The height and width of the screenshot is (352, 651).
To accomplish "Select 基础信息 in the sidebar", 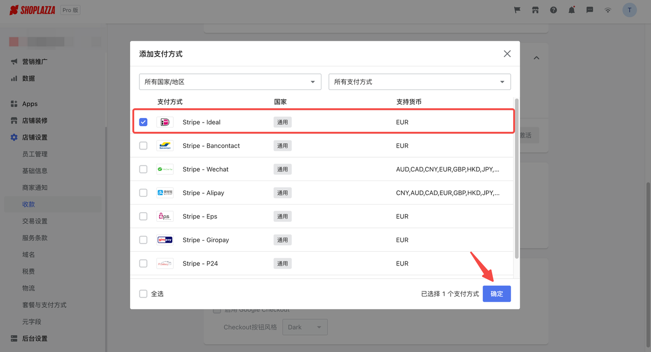I will (x=35, y=171).
